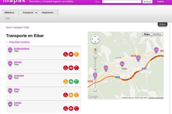172x114 pixels.
Task: Click the Ir a search input field
Action: [x=122, y=1]
